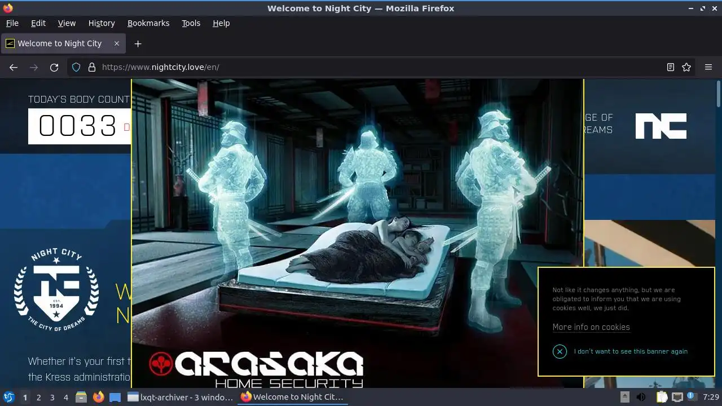Toggle reader view icon

tap(670, 67)
